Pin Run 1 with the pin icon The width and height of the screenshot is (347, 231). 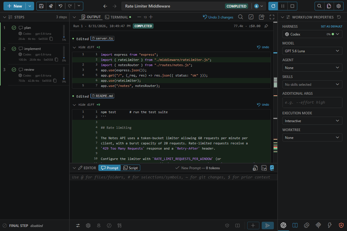266,26
